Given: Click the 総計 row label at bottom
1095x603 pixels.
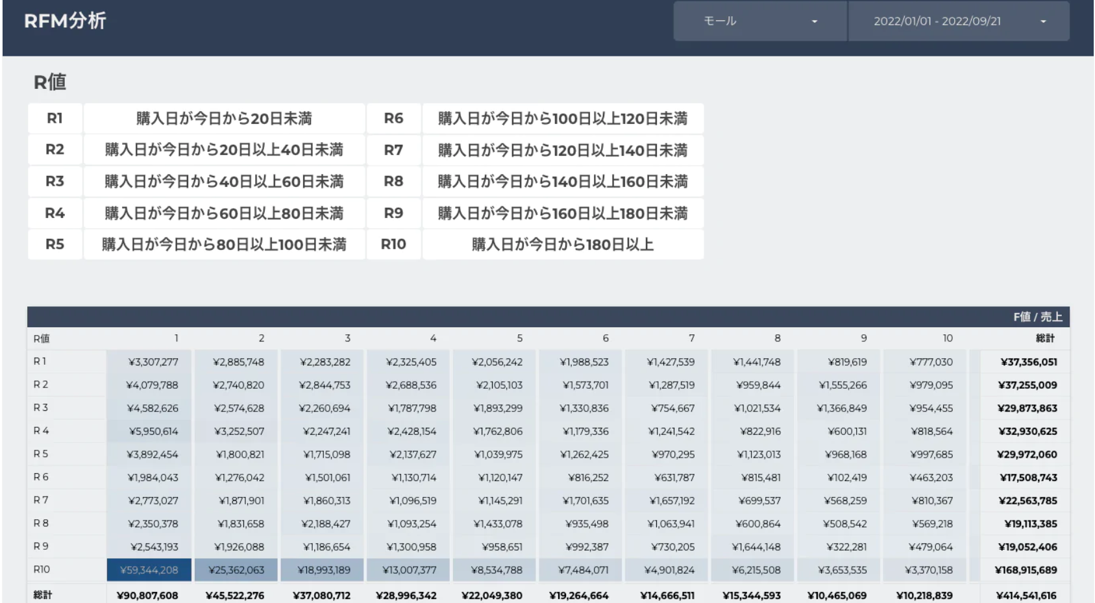Looking at the screenshot, I should (x=43, y=595).
